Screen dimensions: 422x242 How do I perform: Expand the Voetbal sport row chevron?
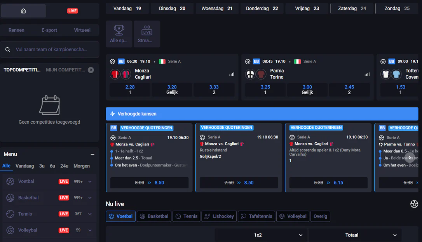tap(90, 181)
